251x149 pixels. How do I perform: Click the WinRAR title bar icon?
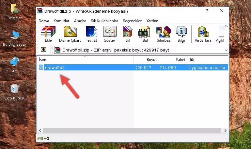click(40, 11)
